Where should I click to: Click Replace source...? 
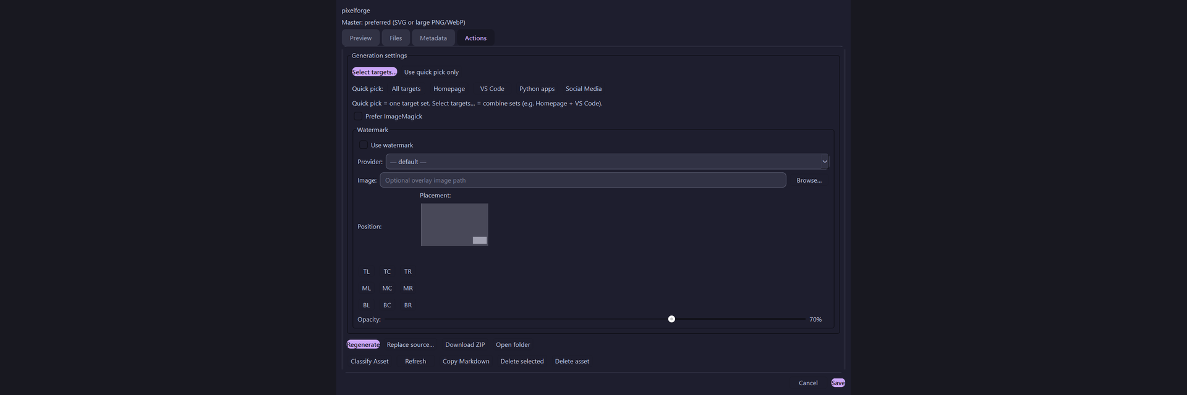tap(411, 344)
